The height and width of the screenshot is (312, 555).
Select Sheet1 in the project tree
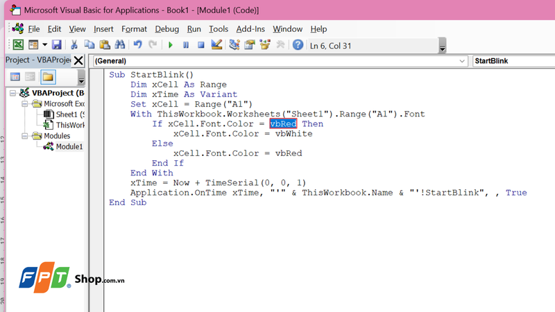coord(70,114)
